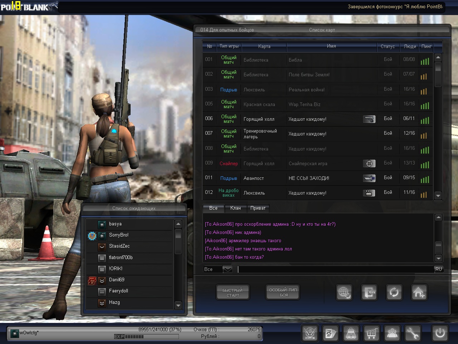The width and height of the screenshot is (458, 344).
Task: Click the pistol icon in room 006
Action: (x=369, y=119)
